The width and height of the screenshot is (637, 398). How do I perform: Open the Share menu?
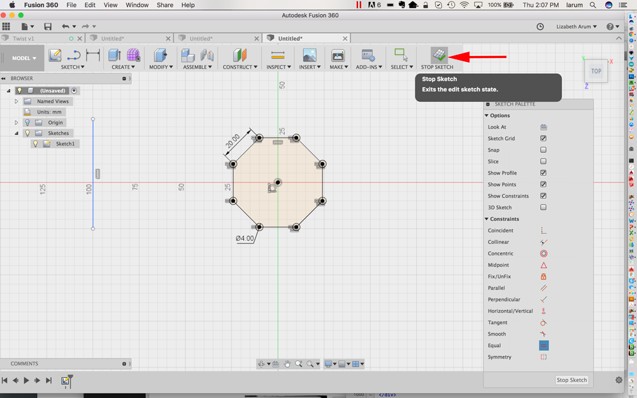(165, 5)
